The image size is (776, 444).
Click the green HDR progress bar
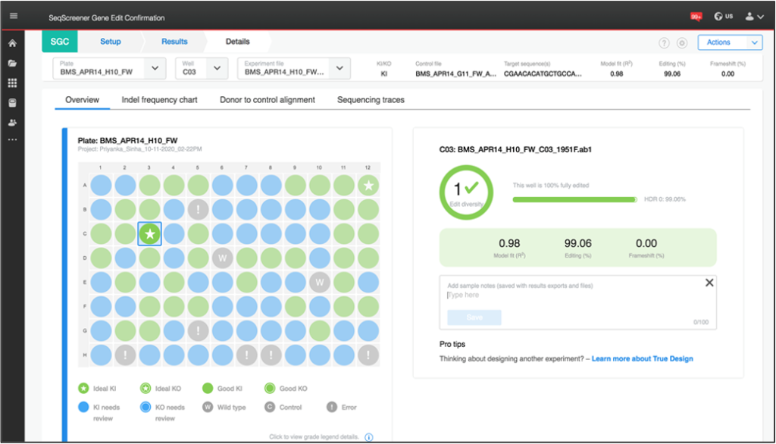click(574, 199)
